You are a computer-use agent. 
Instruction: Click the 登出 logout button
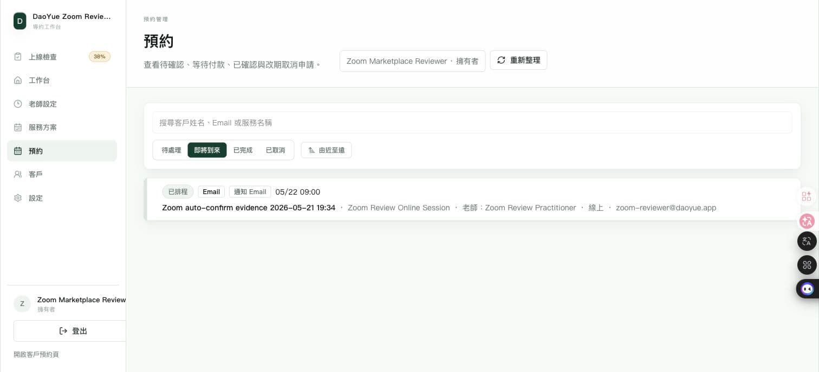tap(69, 331)
